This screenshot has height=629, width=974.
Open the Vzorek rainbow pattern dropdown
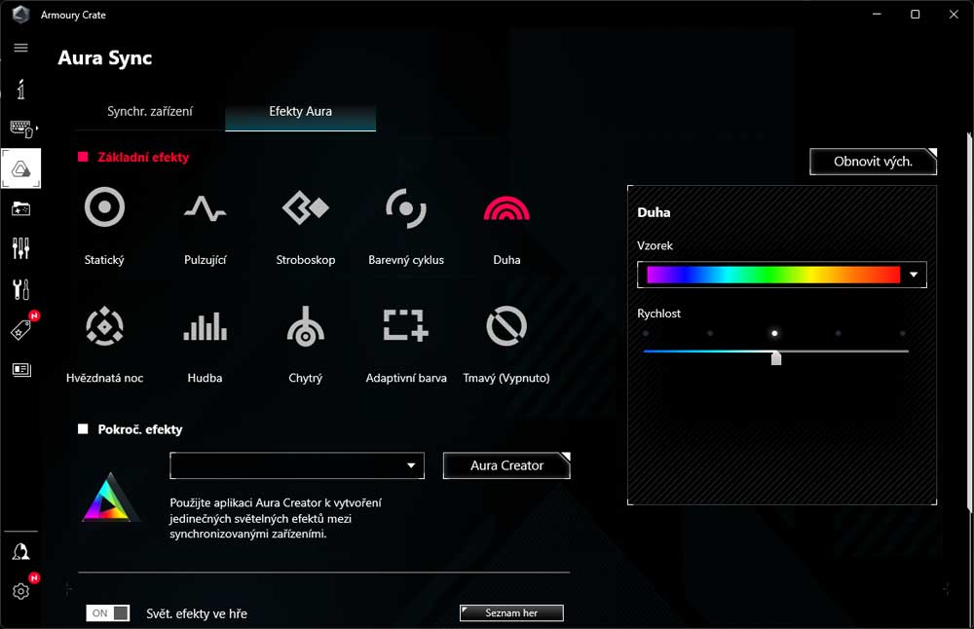913,275
